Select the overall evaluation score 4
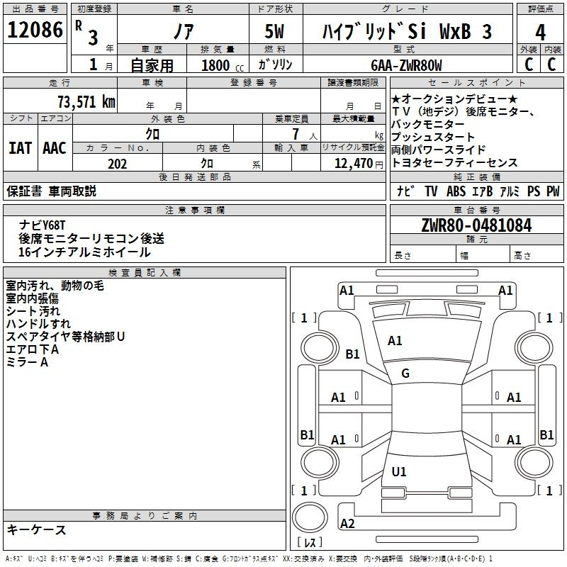567x567 pixels. pos(540,33)
